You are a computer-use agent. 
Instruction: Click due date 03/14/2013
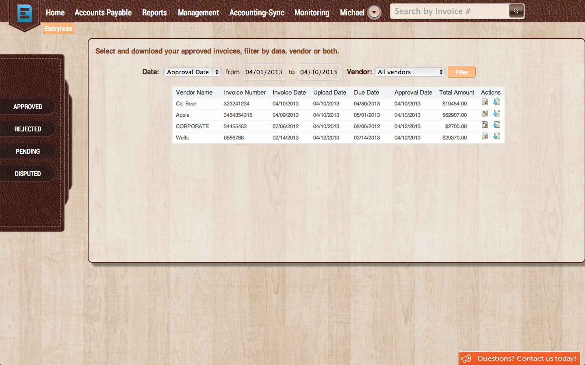367,137
